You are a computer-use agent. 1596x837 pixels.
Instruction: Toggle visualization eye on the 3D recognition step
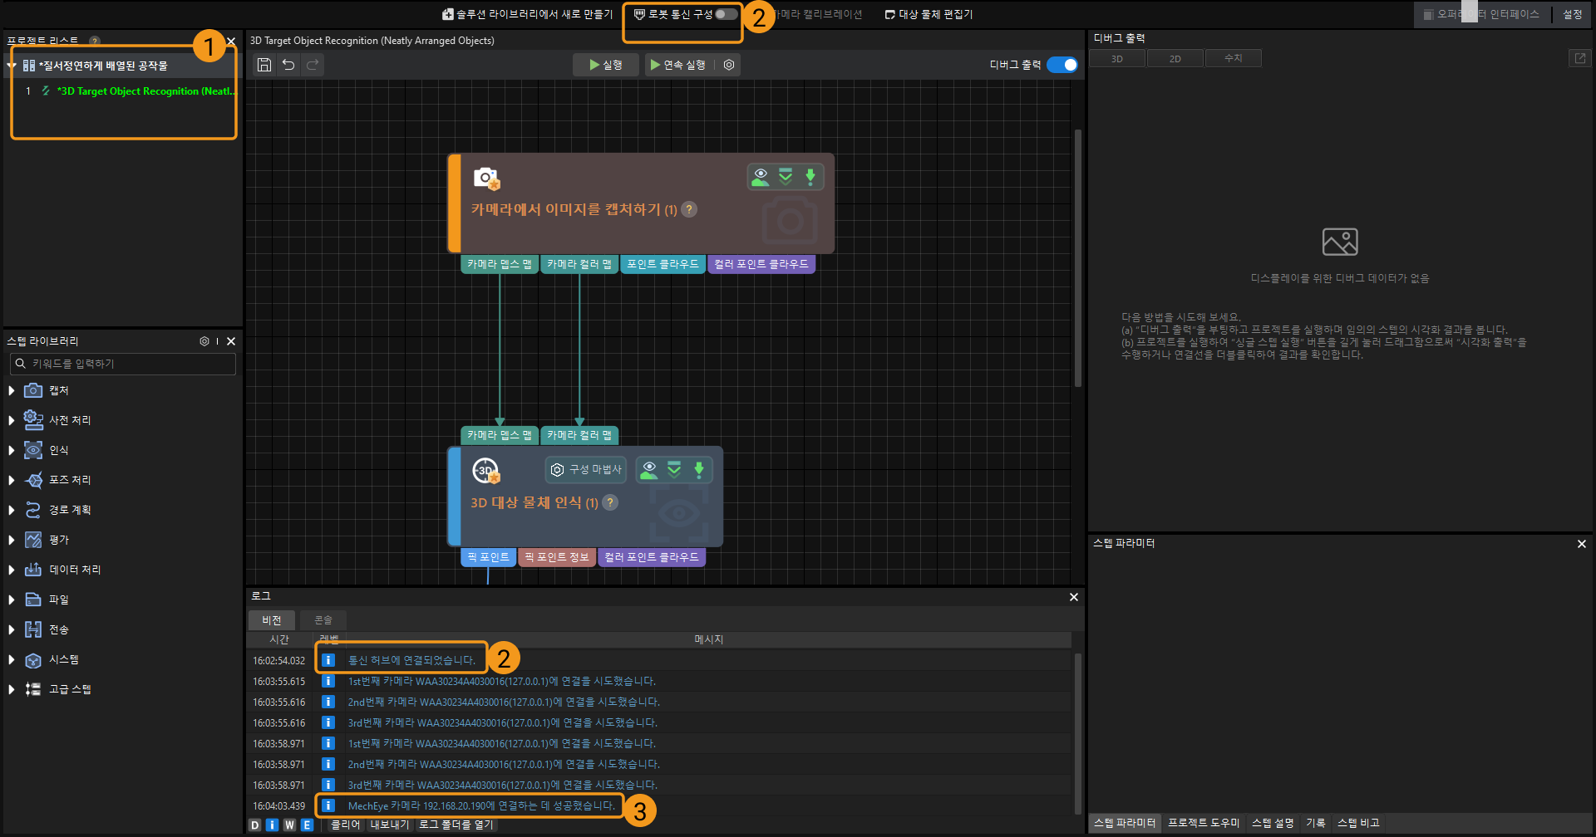(x=649, y=470)
